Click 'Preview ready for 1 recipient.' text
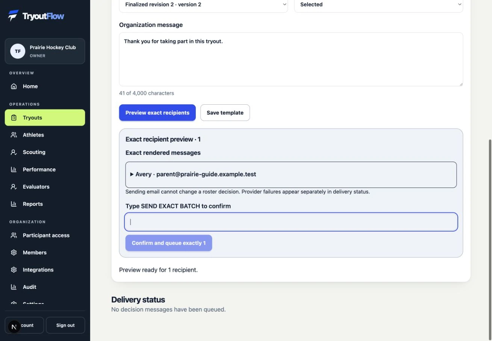This screenshot has width=492, height=341. coord(158,270)
